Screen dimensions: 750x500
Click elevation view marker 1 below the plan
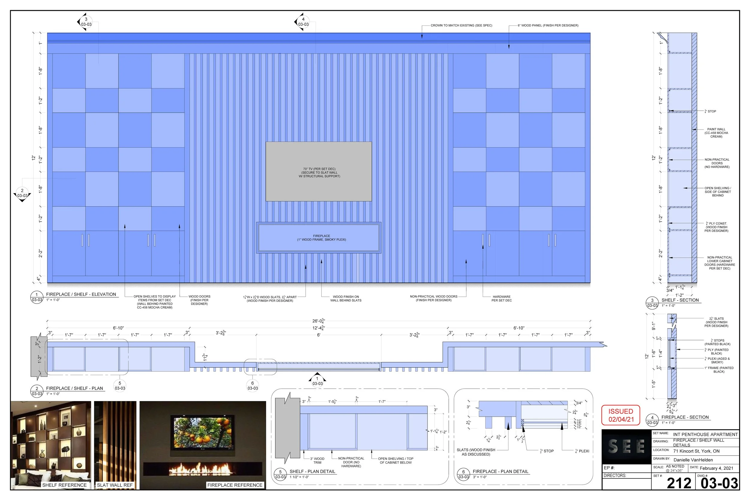[x=317, y=381]
